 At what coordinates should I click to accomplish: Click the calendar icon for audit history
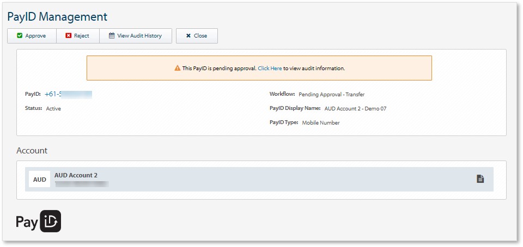coord(112,36)
